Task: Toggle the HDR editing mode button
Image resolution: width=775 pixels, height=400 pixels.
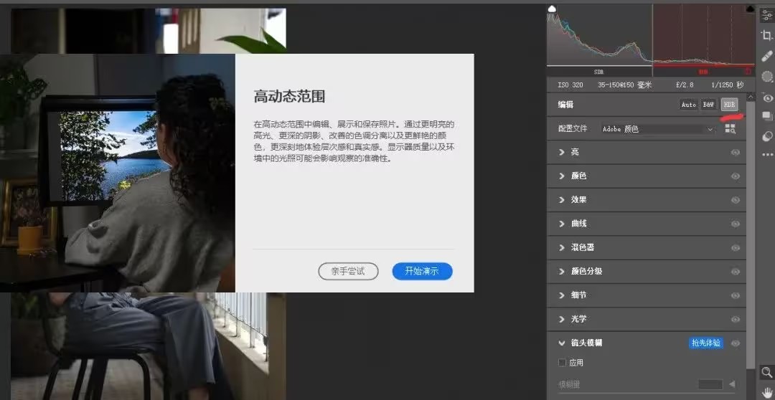Action: (729, 105)
